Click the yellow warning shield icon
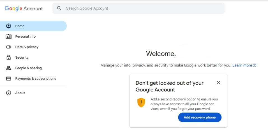268x133 pixels. tap(141, 102)
